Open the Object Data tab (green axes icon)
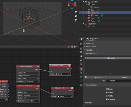Viewport: 131px width, 107px height. point(81,81)
